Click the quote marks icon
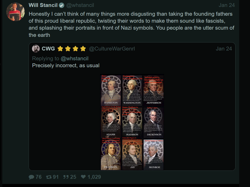Screen dimensions: 250x187 pos(66,177)
